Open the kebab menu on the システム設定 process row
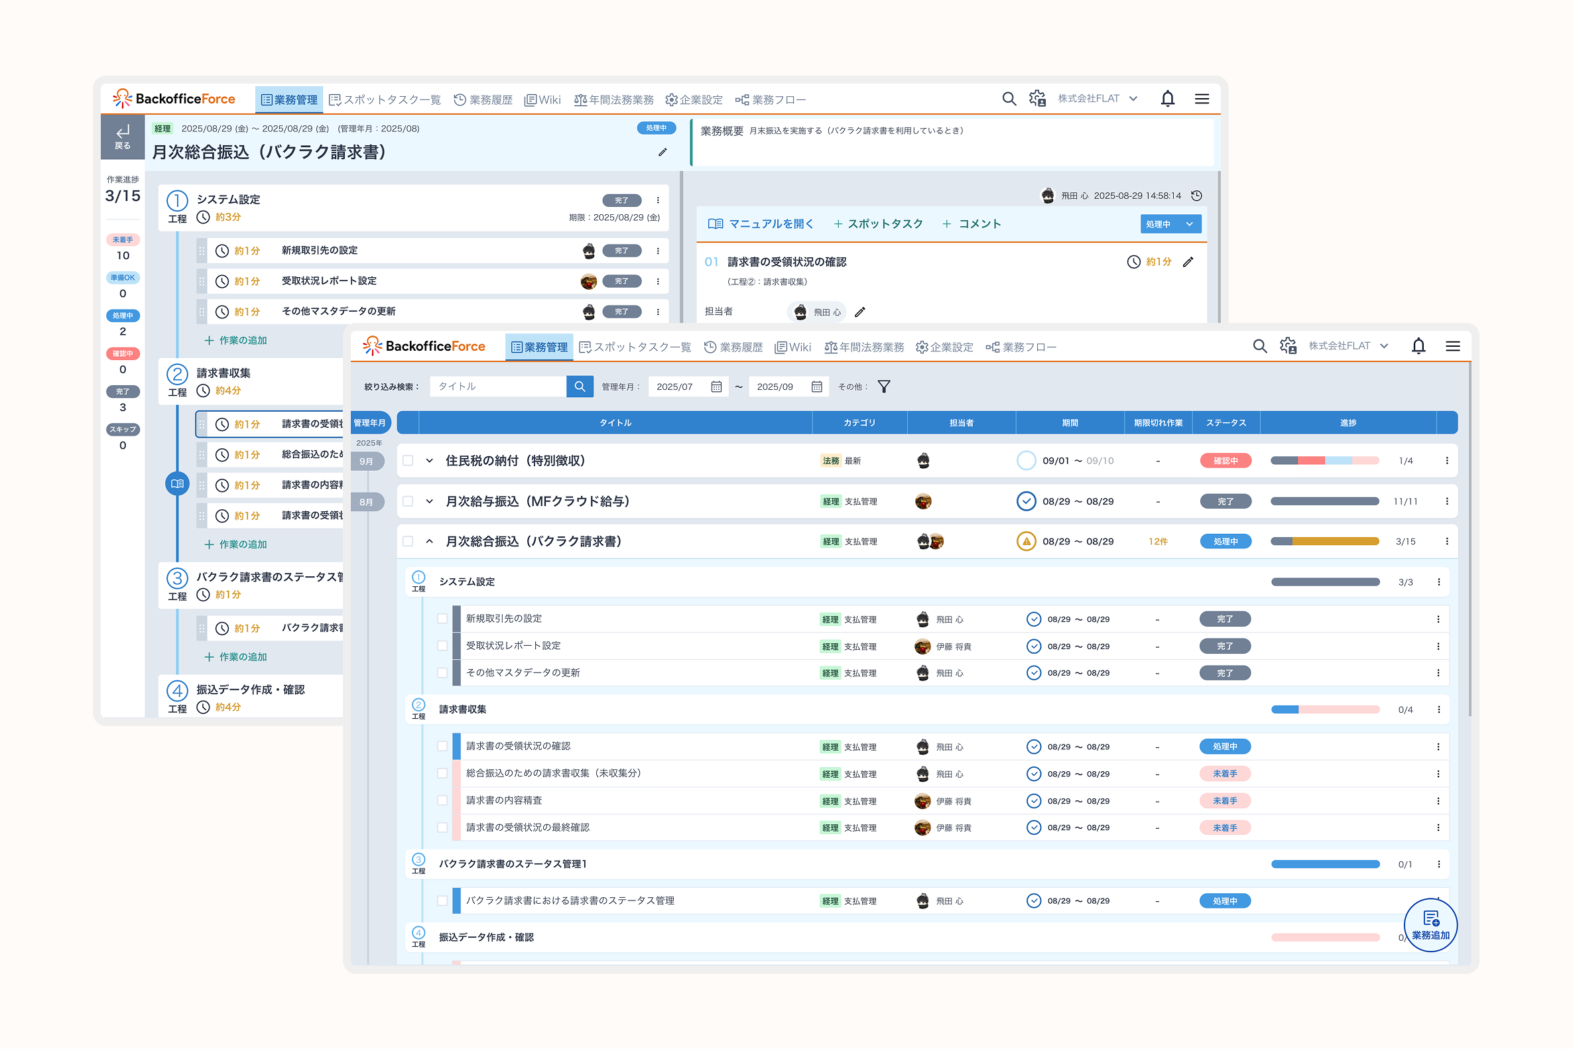The height and width of the screenshot is (1049, 1573). [1440, 582]
